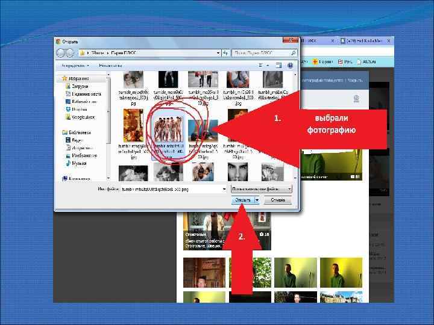Select the highlighted group photo thumbnail
Viewport: 434px width, 325px height.
pyautogui.click(x=168, y=129)
